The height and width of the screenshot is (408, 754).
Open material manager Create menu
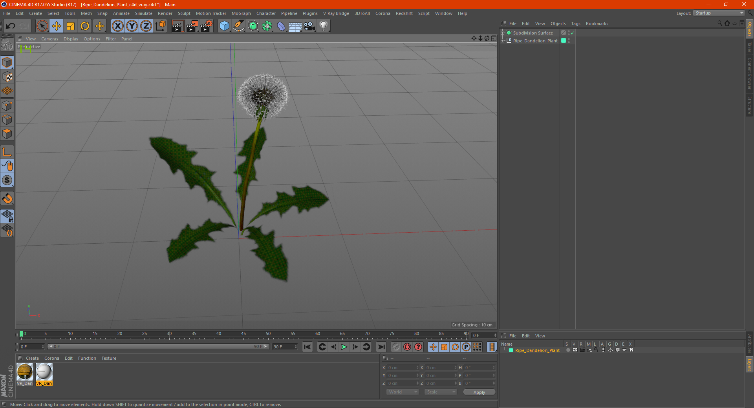[x=32, y=358]
